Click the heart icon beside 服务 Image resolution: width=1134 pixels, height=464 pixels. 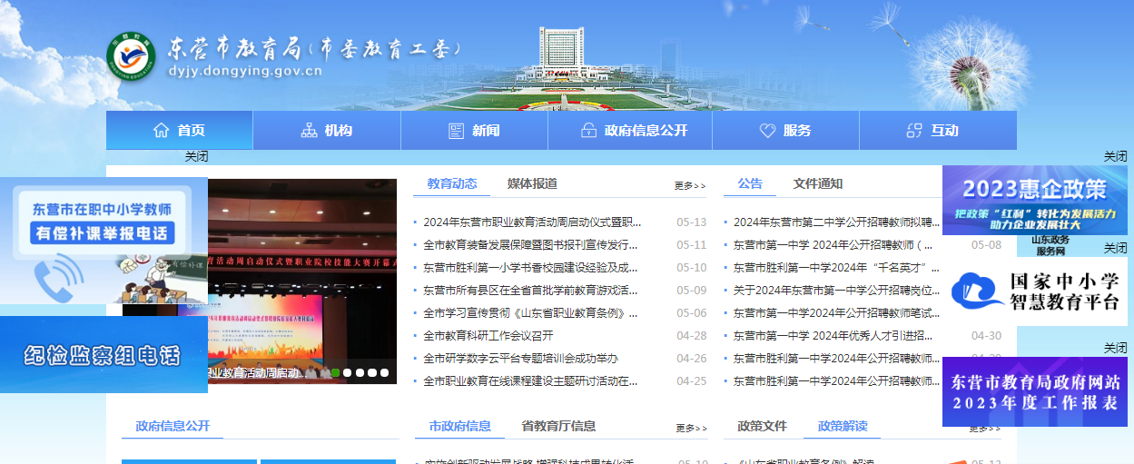click(767, 131)
